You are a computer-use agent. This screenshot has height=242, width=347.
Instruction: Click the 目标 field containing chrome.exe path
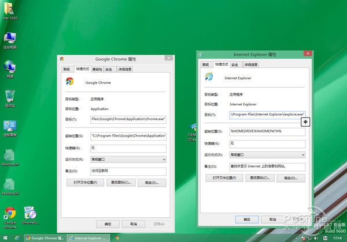click(128, 119)
